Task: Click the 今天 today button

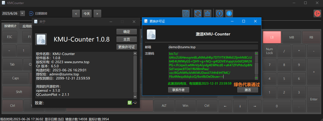Action: pos(87,14)
